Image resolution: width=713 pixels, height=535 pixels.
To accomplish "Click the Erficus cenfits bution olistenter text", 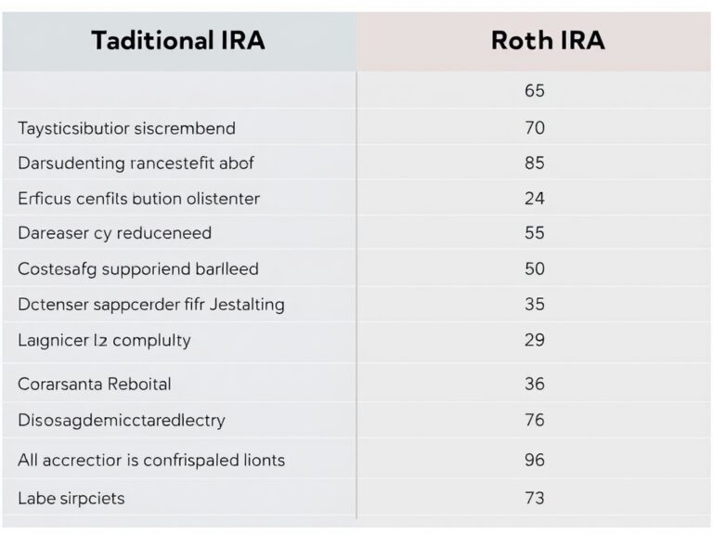I will pos(138,199).
